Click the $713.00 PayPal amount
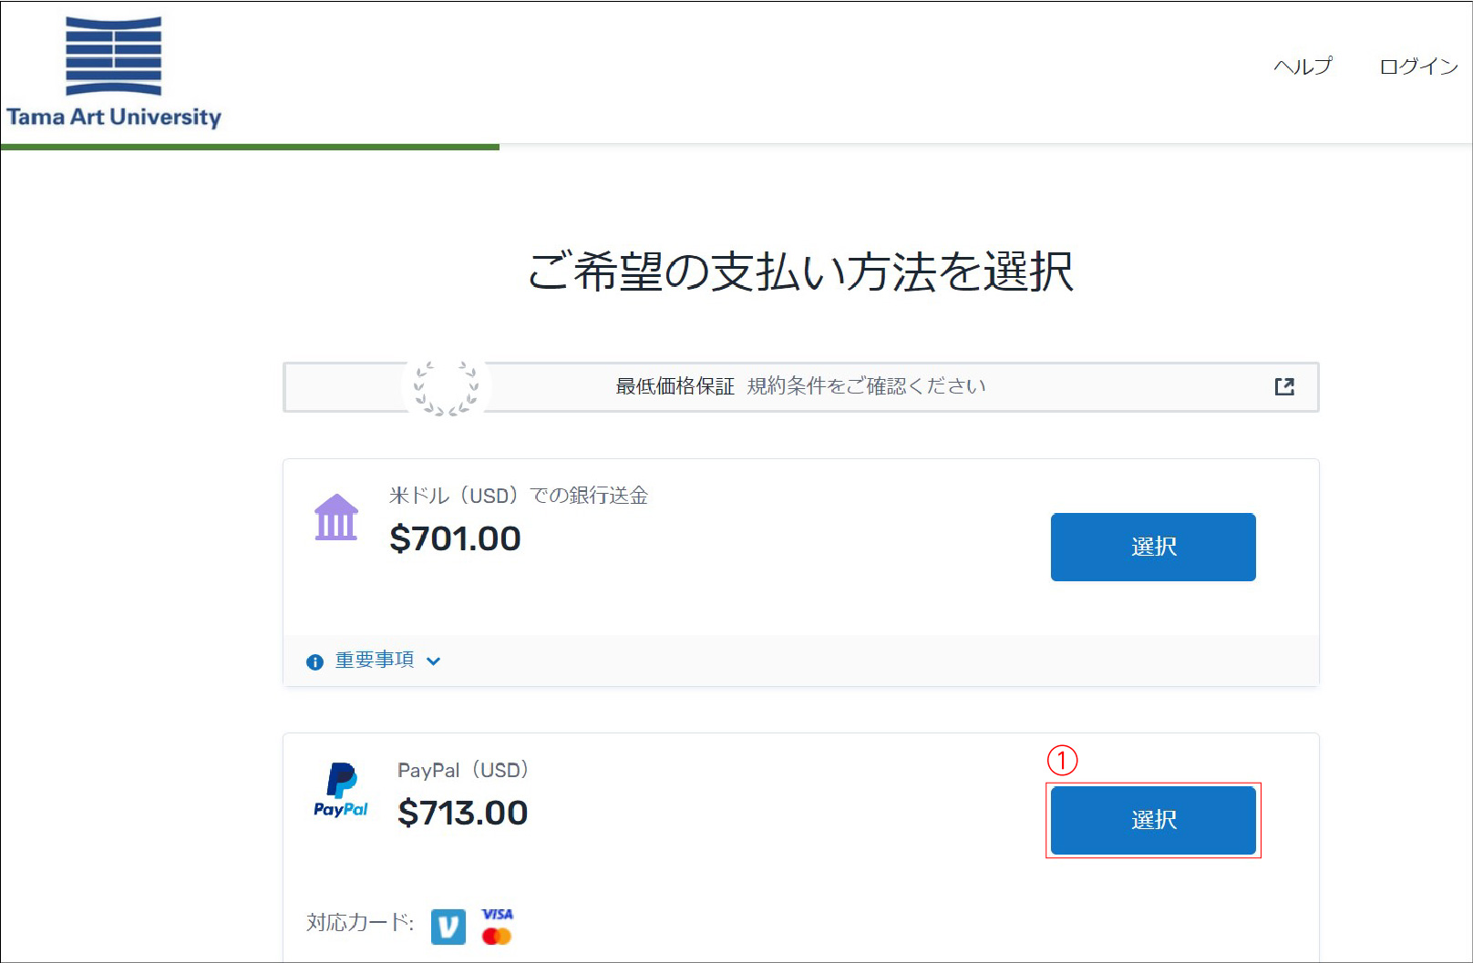The width and height of the screenshot is (1473, 963). pos(463,813)
